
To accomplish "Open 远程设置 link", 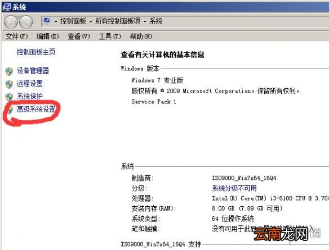I will pyautogui.click(x=30, y=84).
